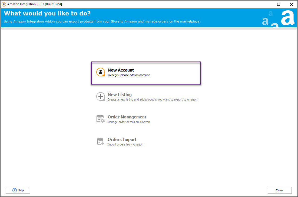Screen dimensions: 298x197
Task: Click 'To begin, please add an account' text
Action: [x=128, y=75]
